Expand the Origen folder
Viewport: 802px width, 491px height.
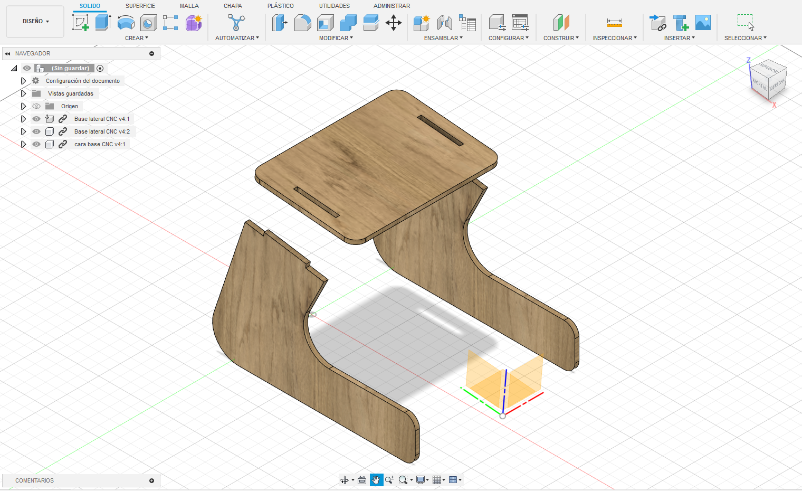(23, 106)
